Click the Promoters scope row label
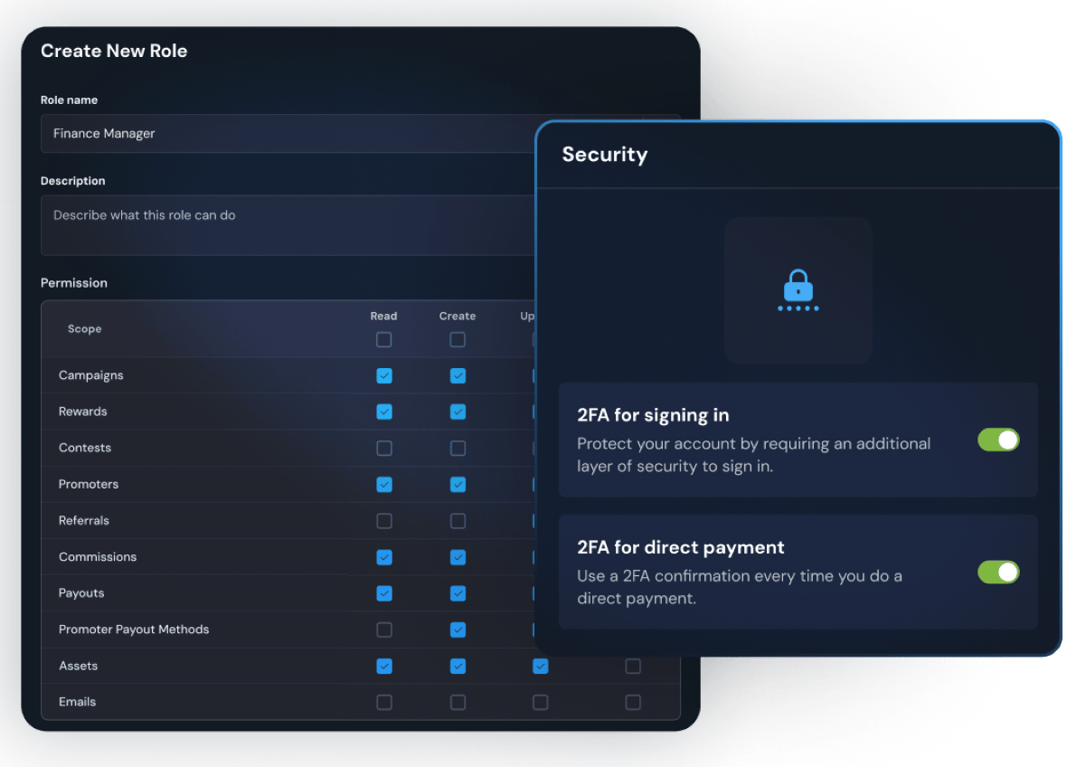This screenshot has height=767, width=1076. tap(89, 484)
